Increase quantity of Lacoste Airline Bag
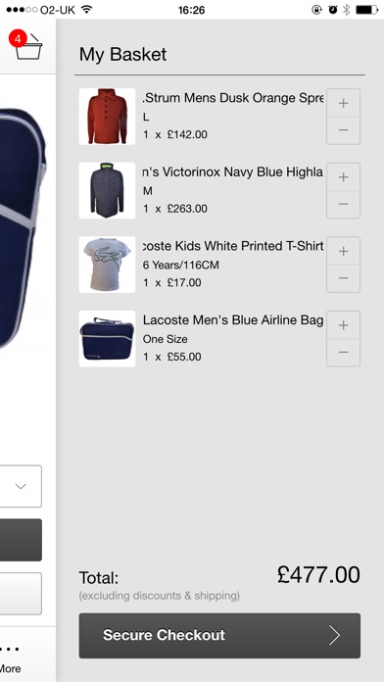Viewport: 384px width, 682px height. [x=343, y=324]
